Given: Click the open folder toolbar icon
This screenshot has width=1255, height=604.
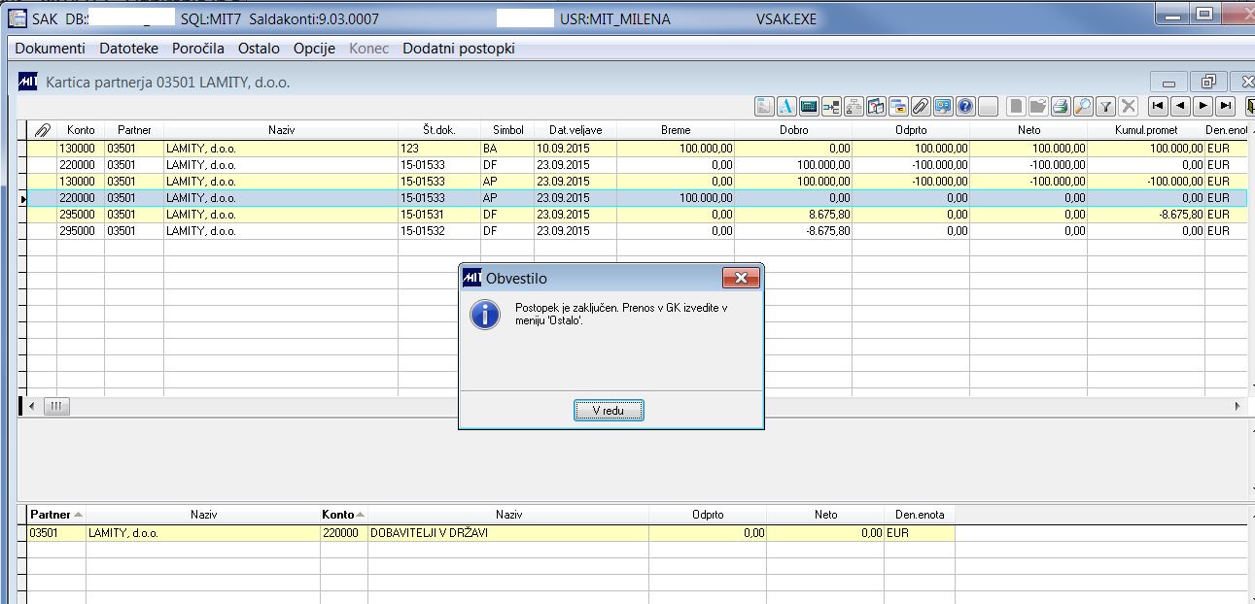Looking at the screenshot, I should (1038, 106).
